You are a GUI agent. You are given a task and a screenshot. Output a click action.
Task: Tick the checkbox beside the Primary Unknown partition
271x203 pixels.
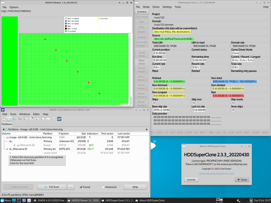click(7, 141)
